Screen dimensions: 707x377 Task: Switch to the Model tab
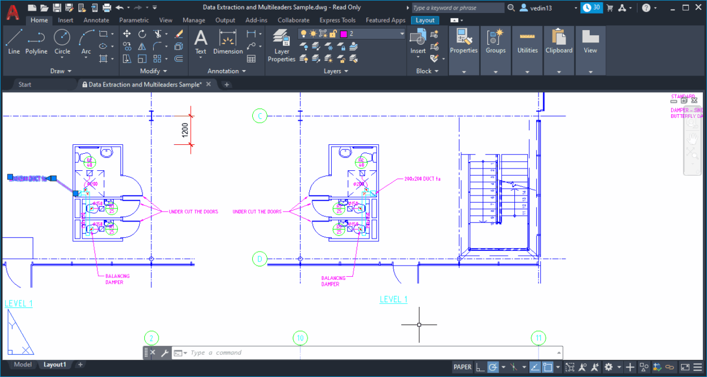[22, 364]
